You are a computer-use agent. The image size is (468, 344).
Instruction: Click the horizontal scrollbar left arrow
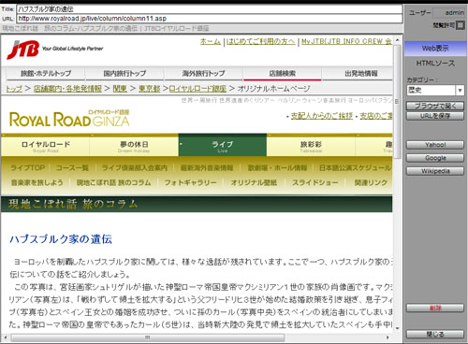[5, 337]
